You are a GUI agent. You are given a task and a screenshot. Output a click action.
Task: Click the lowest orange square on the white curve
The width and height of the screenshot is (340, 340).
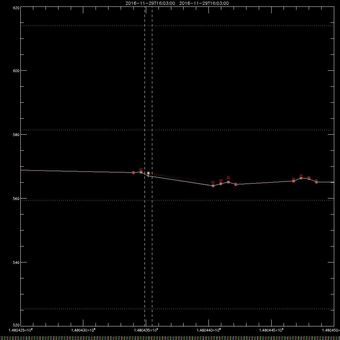point(213,186)
